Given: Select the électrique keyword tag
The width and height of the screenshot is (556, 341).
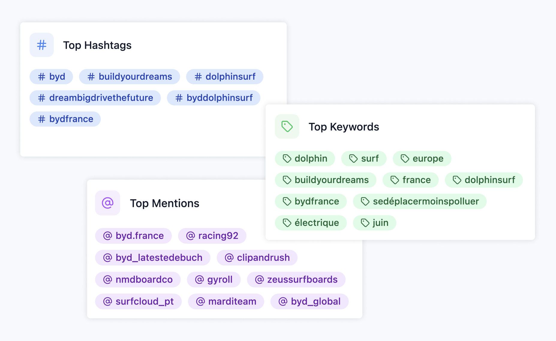Looking at the screenshot, I should (x=311, y=223).
